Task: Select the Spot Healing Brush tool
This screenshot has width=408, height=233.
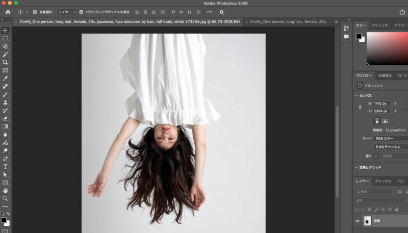Action: (5, 86)
